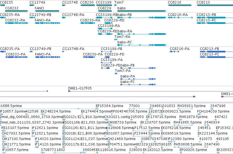Select transcript CG8213-RB label
The image size is (233, 154).
pyautogui.click(x=206, y=15)
